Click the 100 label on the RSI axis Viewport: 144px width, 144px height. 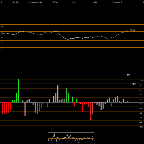2,26
